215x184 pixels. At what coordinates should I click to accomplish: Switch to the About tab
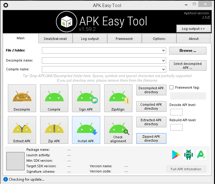(x=193, y=39)
